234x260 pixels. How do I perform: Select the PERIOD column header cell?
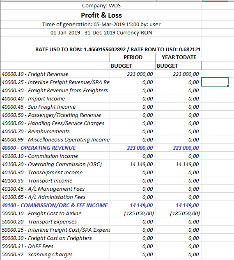point(133,57)
